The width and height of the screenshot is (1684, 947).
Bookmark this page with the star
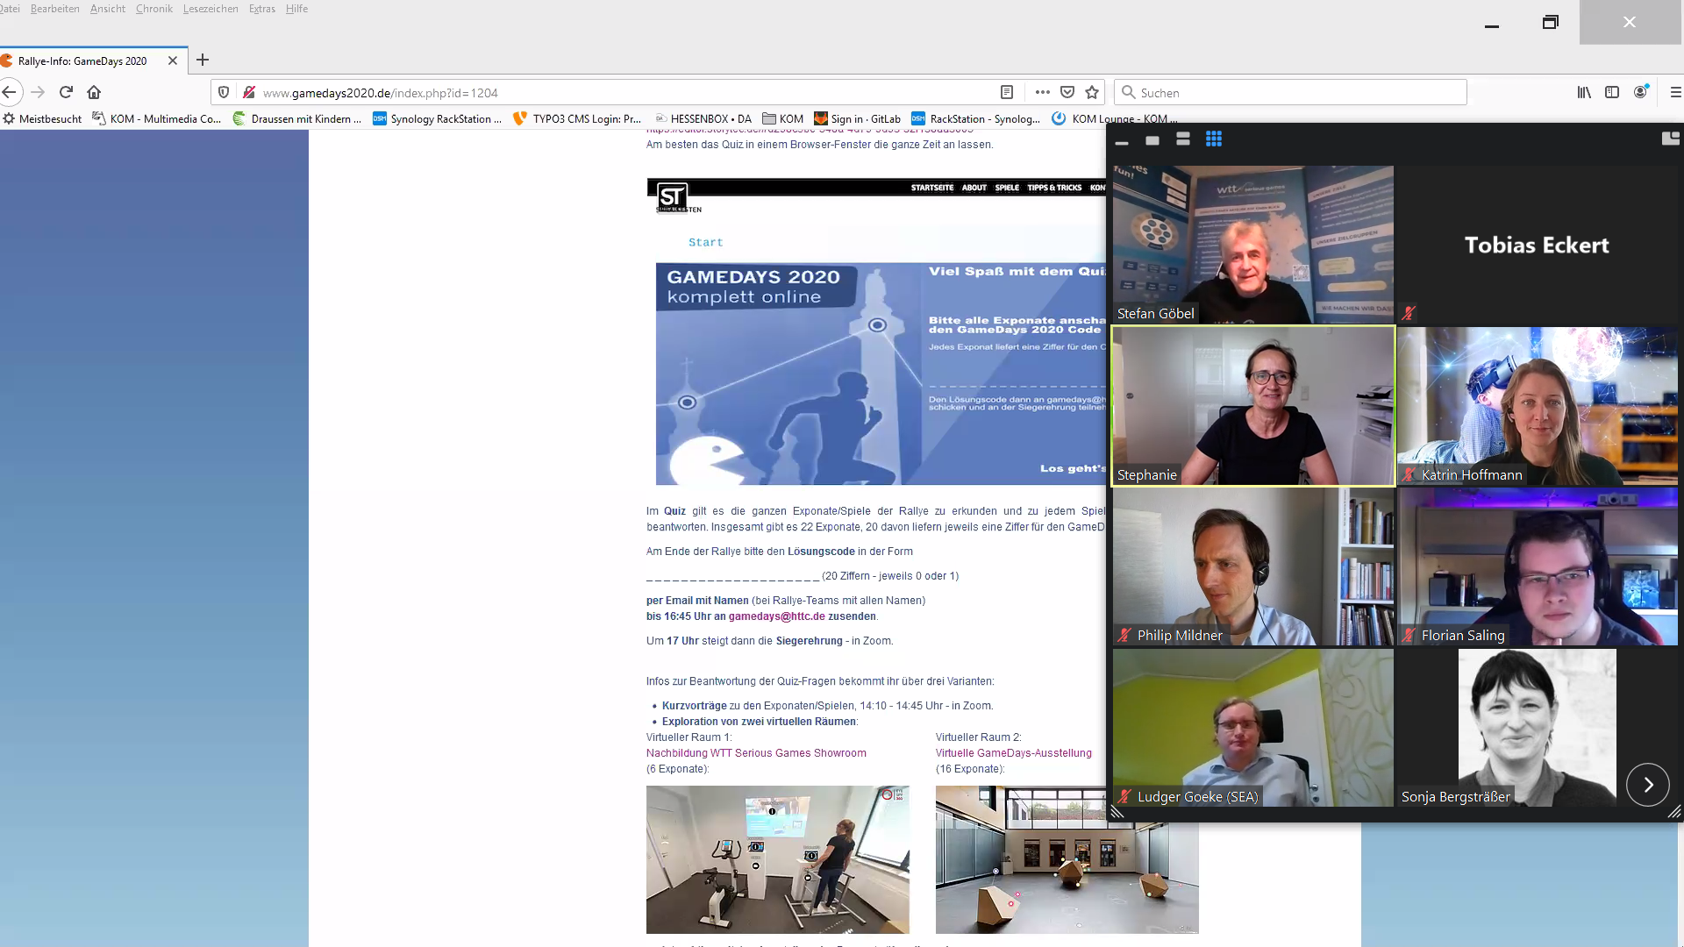tap(1092, 92)
